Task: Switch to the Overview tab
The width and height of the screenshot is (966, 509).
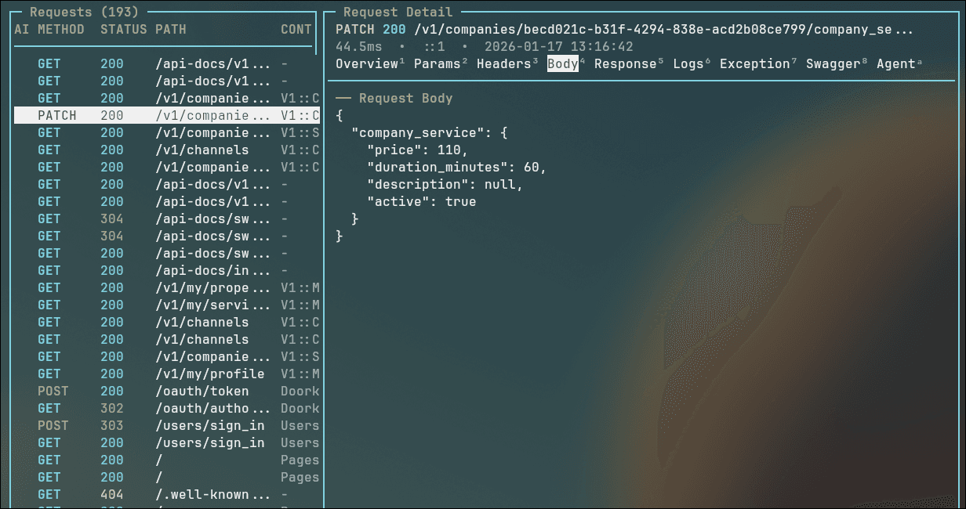Action: [x=368, y=63]
